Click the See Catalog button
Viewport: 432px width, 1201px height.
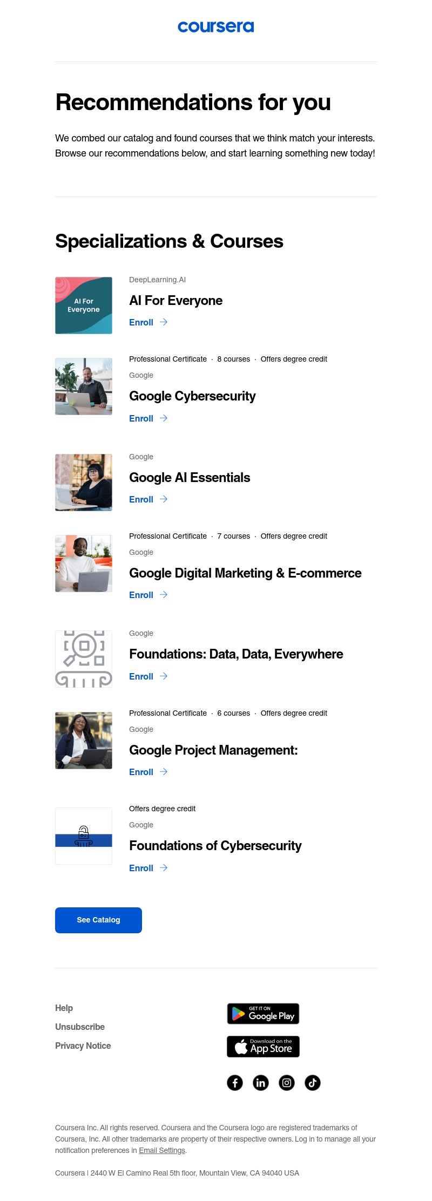(x=98, y=920)
